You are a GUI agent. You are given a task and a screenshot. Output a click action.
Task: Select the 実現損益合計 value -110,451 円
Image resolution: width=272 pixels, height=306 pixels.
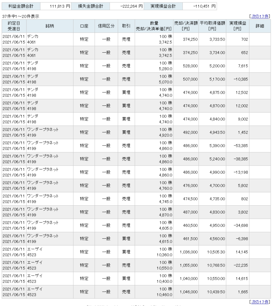coord(204,6)
